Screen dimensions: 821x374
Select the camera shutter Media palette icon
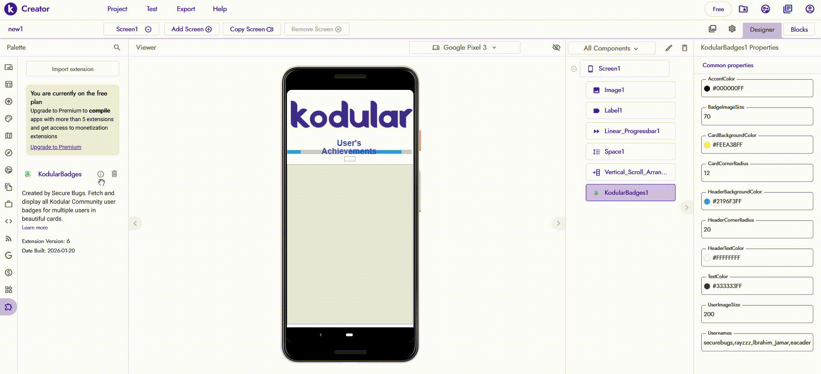click(9, 101)
